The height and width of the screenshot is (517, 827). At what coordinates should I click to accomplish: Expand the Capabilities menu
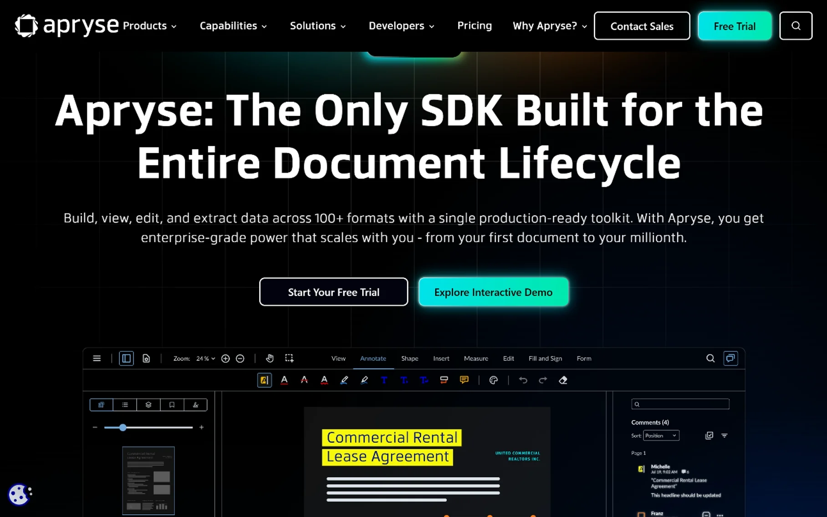233,26
